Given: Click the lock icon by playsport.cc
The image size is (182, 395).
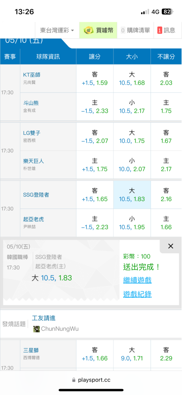Looking at the screenshot, I should [x=74, y=380].
